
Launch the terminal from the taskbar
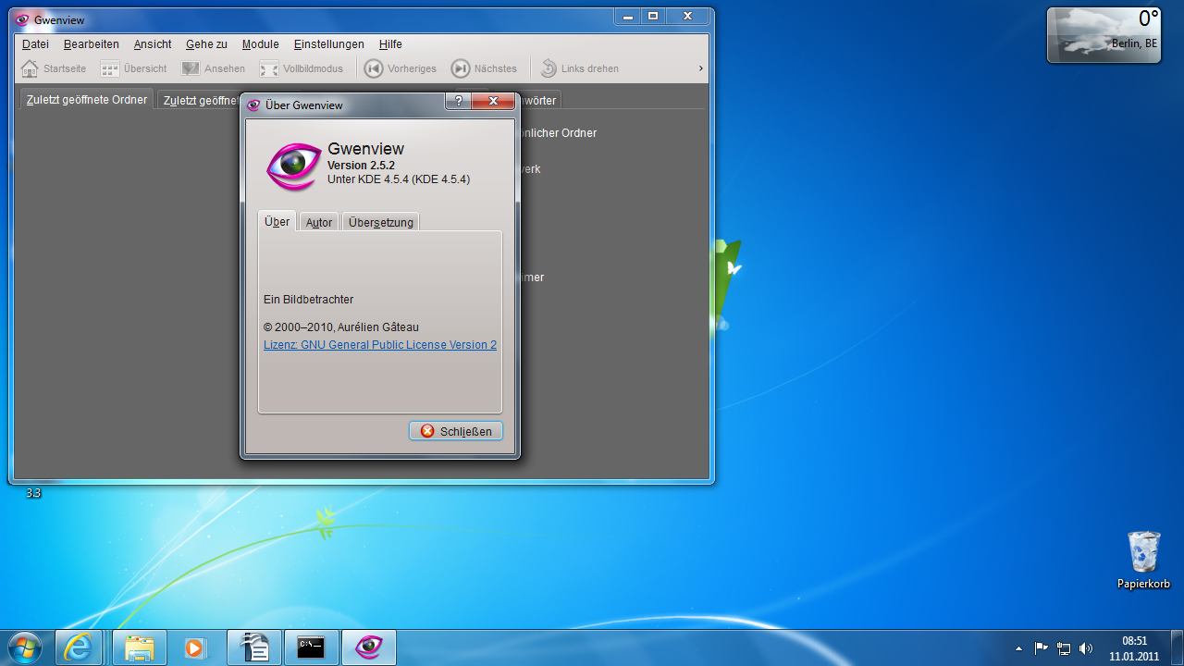click(311, 647)
